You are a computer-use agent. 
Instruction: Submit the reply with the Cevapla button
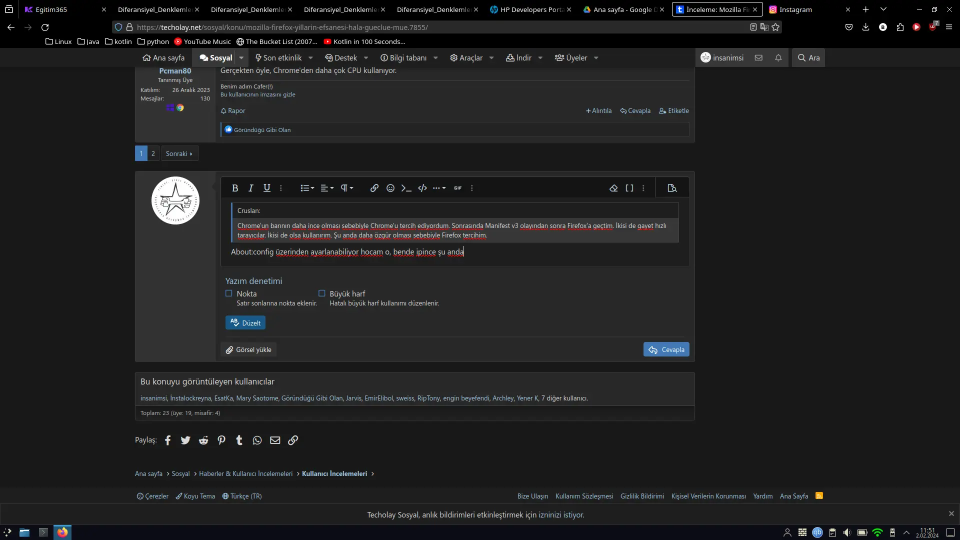(666, 349)
